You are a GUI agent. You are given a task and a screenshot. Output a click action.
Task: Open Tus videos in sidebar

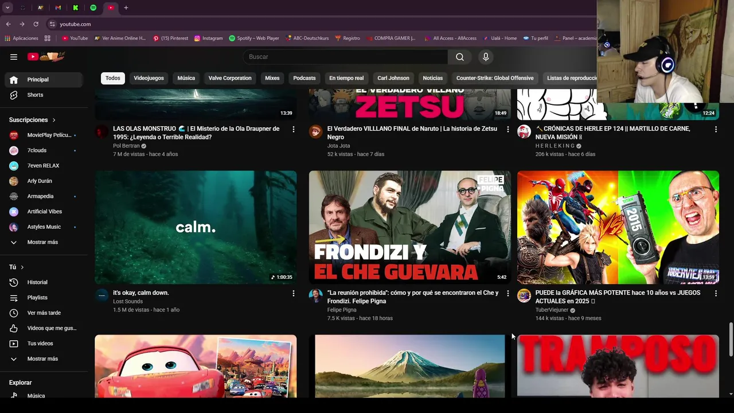pos(44,344)
